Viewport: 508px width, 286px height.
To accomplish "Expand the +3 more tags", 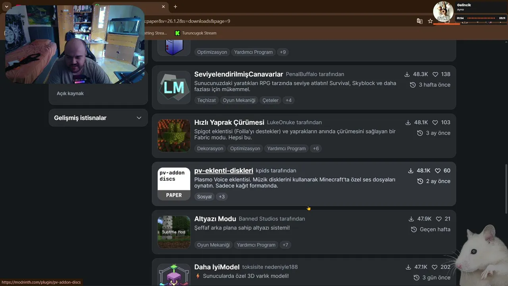I will coord(221,197).
